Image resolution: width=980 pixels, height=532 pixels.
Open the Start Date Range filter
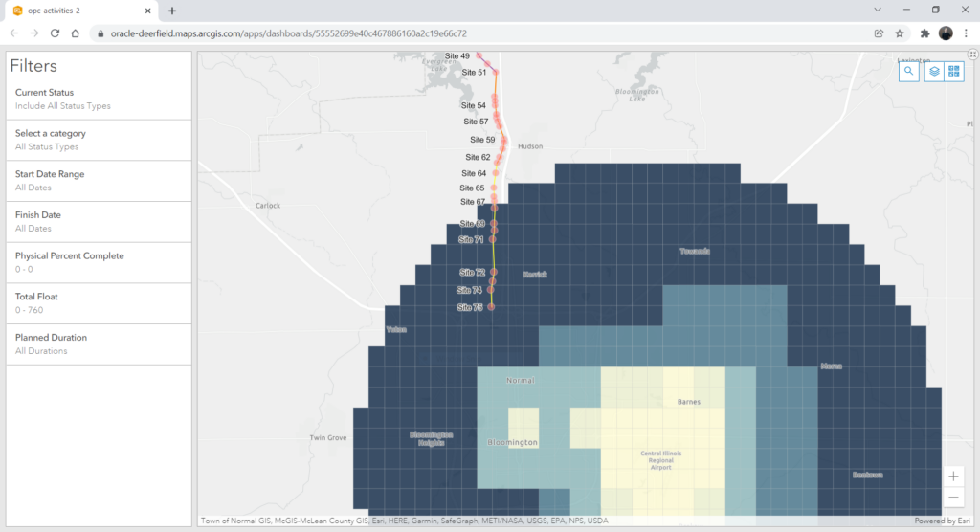[99, 181]
